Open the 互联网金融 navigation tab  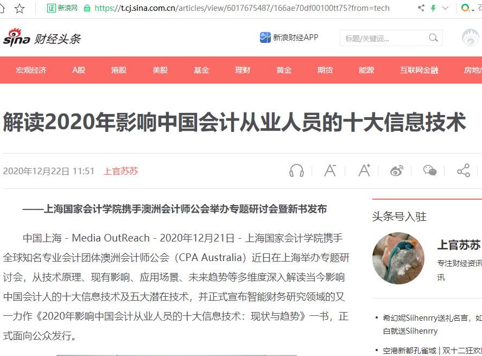pos(419,70)
